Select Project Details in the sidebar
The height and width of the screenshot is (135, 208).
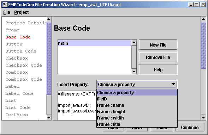pyautogui.click(x=26, y=23)
